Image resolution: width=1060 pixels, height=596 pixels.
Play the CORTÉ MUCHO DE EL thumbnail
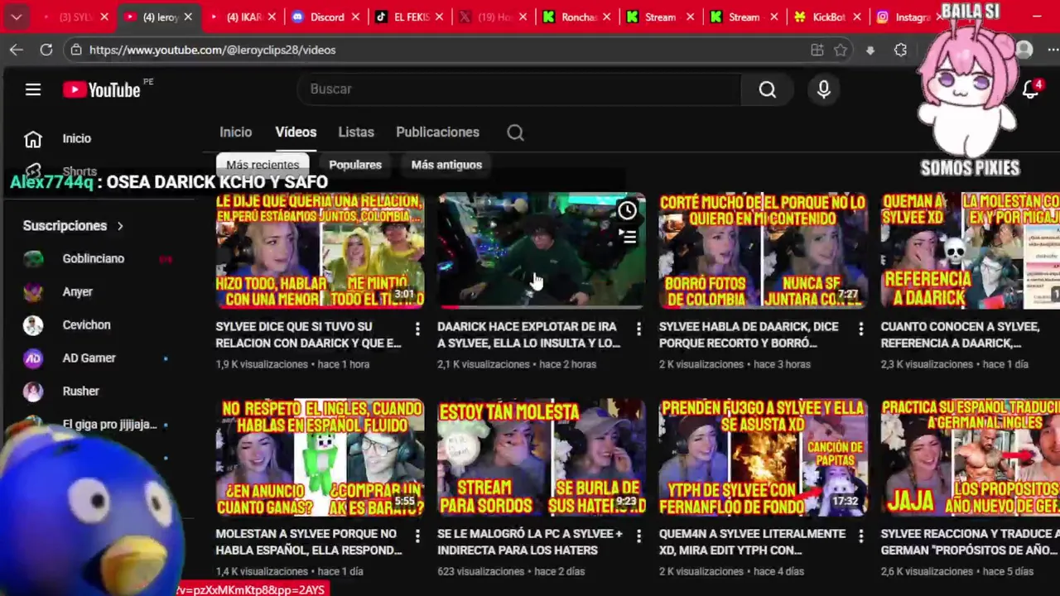[764, 250]
